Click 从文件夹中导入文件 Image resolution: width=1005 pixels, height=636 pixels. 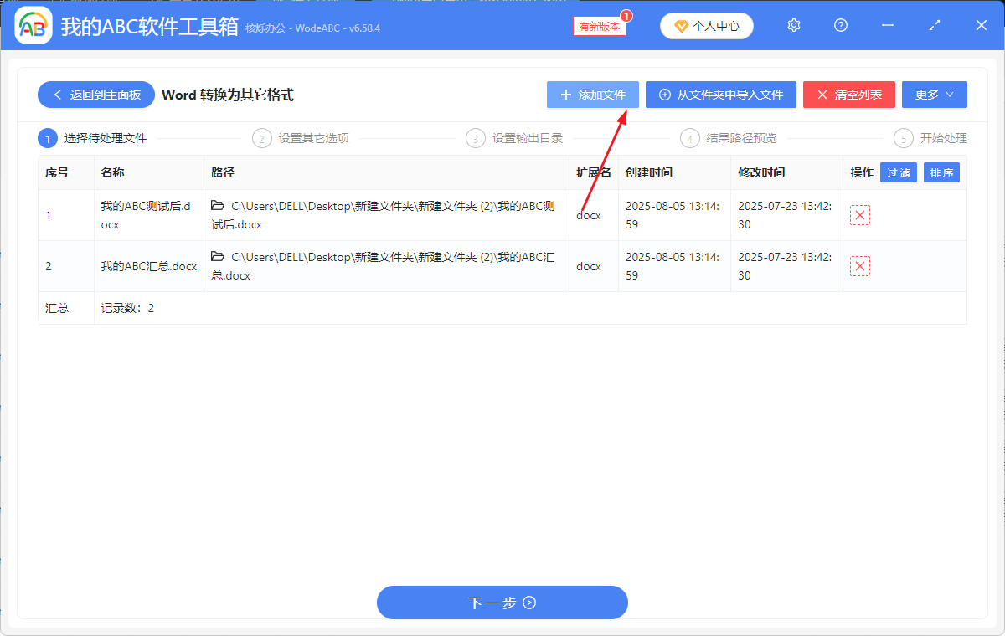[x=720, y=95]
